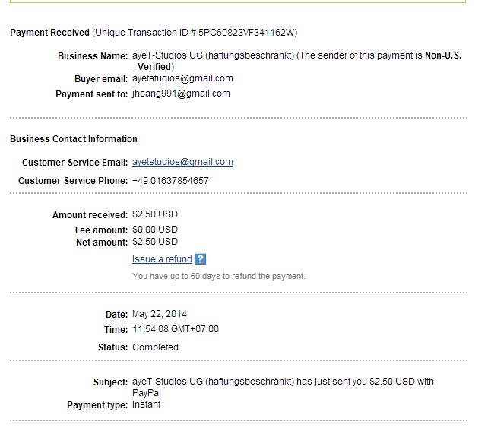Image resolution: width=491 pixels, height=444 pixels.
Task: Click the Subject line message text
Action: [x=283, y=382]
